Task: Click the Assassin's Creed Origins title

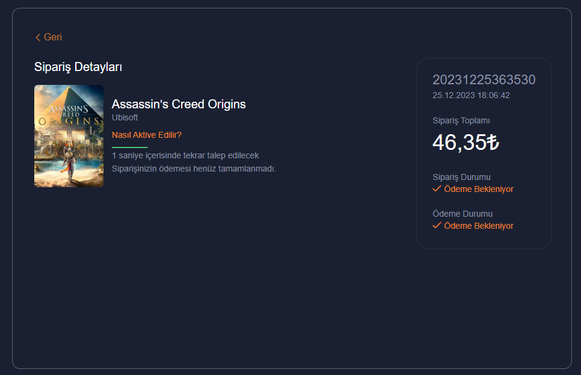Action: coord(179,104)
